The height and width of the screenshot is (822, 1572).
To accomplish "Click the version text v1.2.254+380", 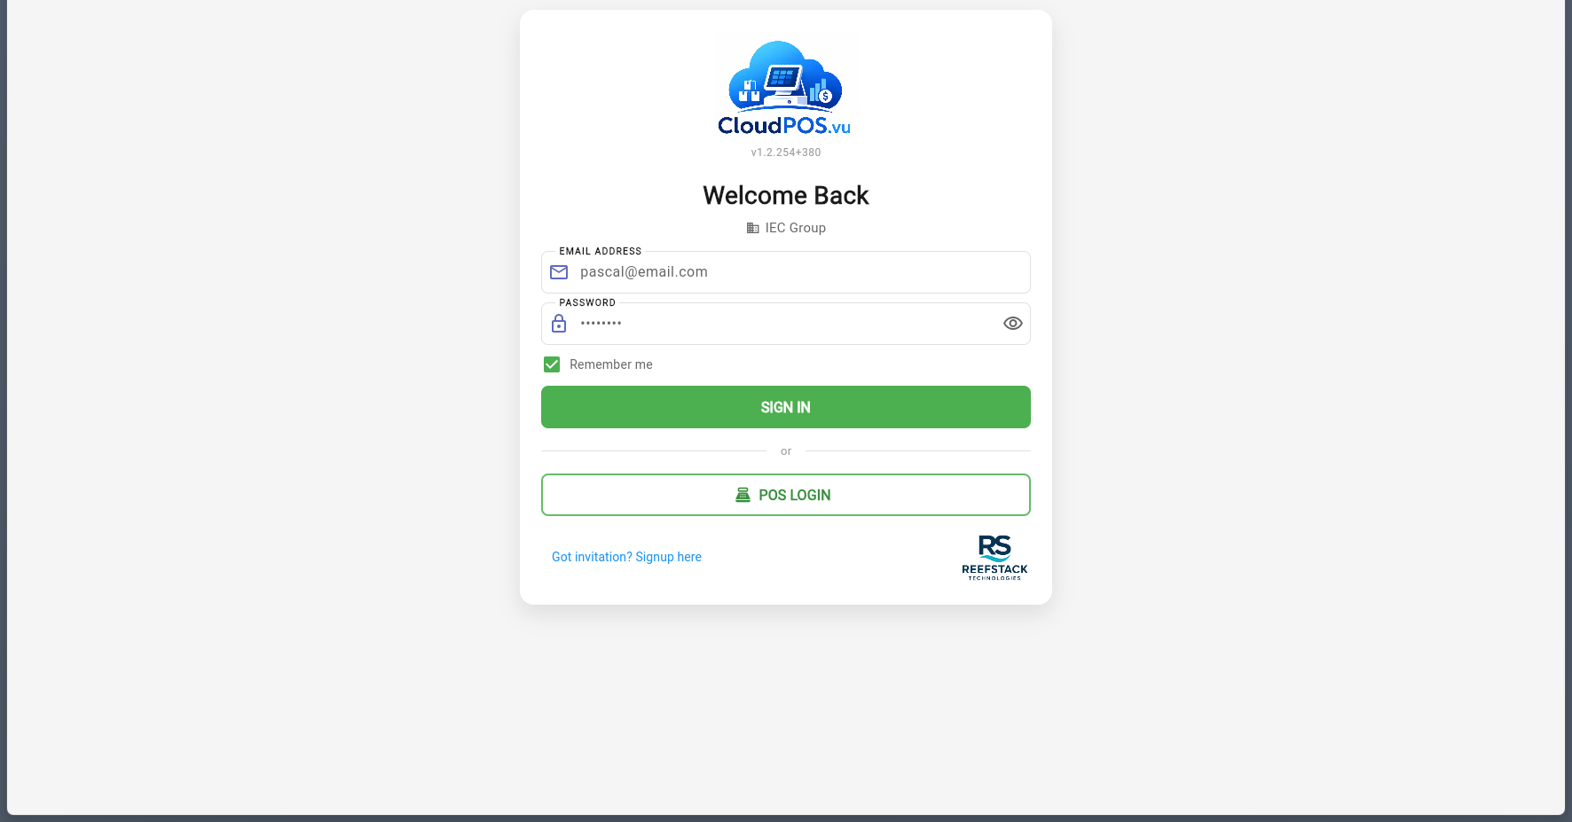I will click(x=786, y=153).
